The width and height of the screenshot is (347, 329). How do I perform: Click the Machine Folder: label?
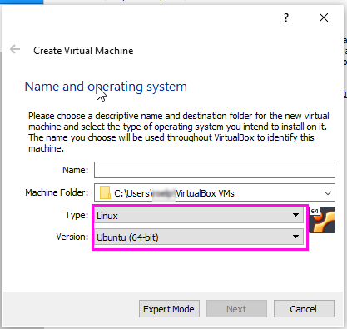click(x=57, y=192)
